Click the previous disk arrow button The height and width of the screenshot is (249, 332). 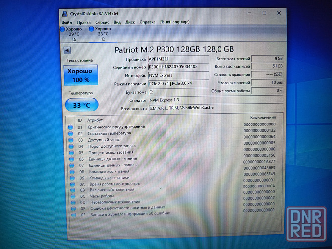tap(67, 50)
